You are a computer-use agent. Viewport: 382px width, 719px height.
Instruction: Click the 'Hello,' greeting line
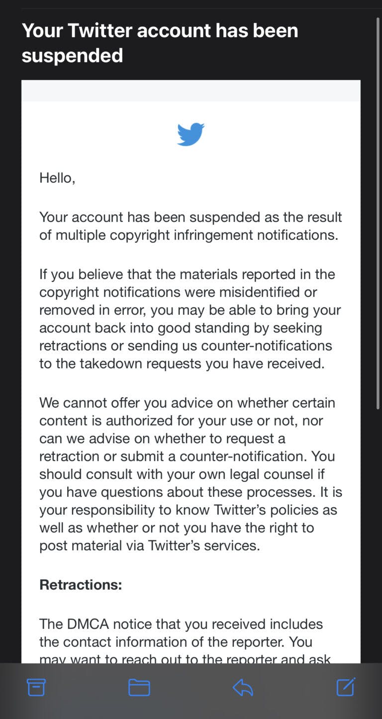pyautogui.click(x=57, y=178)
